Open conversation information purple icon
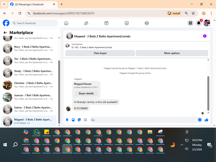Image resolution: width=216 pixels, height=162 pixels. point(205,36)
